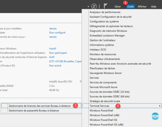Click the Actif link for IE security
This screenshot has width=162, height=127.
point(52,57)
